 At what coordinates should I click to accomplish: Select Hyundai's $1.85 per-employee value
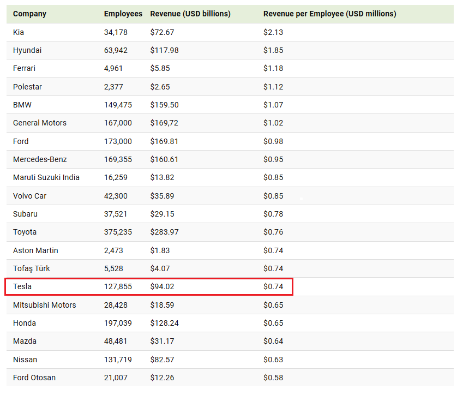pyautogui.click(x=273, y=51)
